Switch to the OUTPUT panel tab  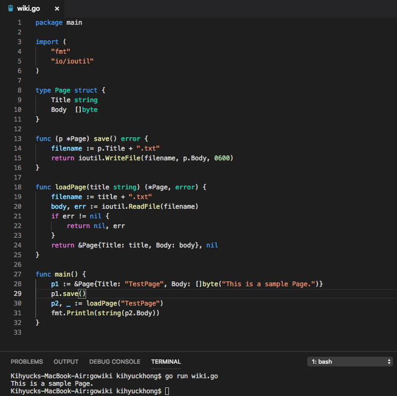tap(66, 362)
